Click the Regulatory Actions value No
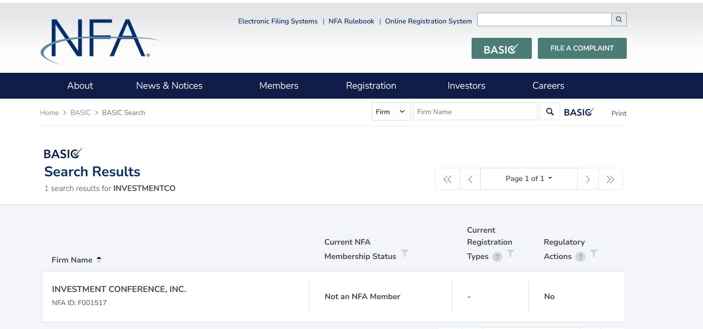Image resolution: width=703 pixels, height=329 pixels. click(x=549, y=296)
